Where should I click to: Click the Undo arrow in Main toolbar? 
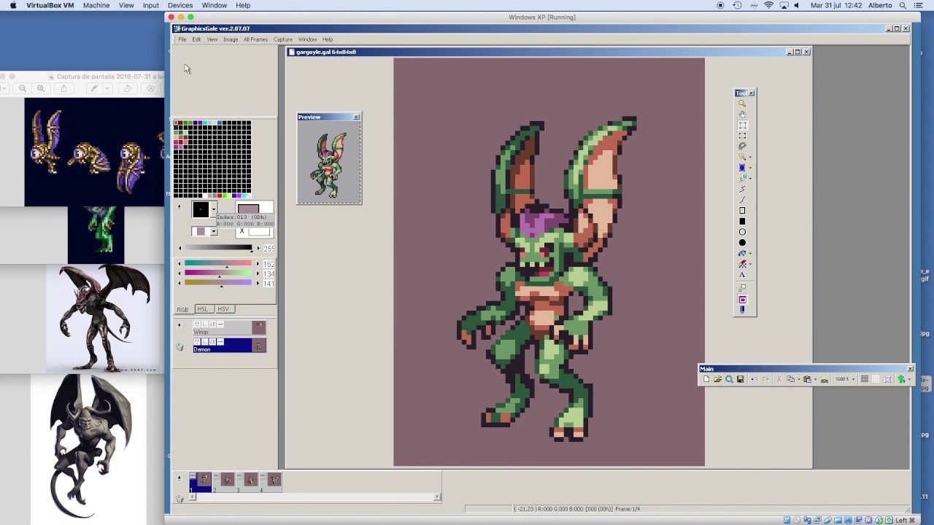tap(754, 379)
